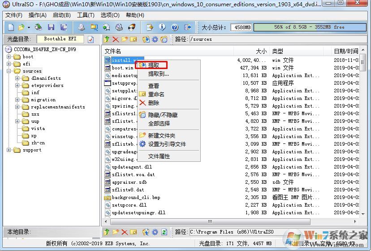Viewport: 371px width, 251px height.
Task: Click the Mount to virtual drive icon
Action: coord(119,27)
